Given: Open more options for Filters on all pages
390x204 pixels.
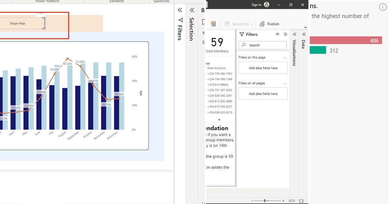Looking at the screenshot, I should coord(285,83).
